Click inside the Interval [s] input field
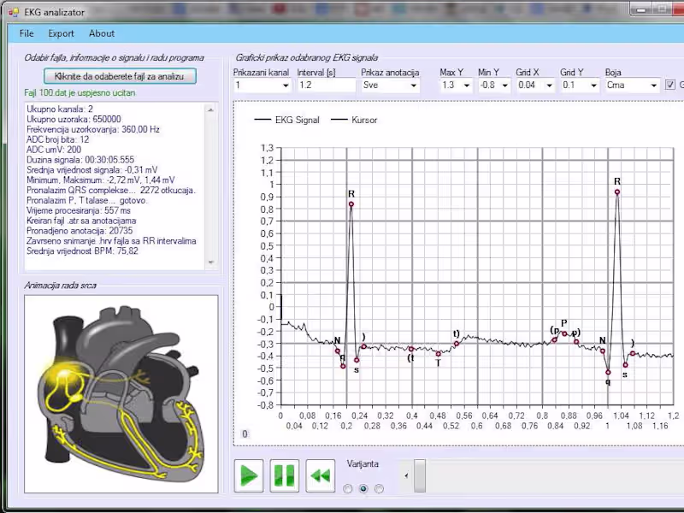The image size is (684, 513). 325,85
